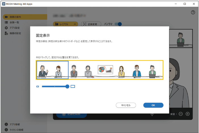Click the info icon beside ライセンス情報
Screen dimensions: 199x133
[6, 130]
